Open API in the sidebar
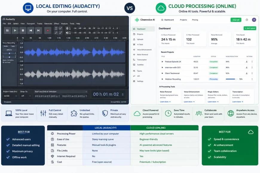Screen dimensions: 260x173 pyautogui.click(x=143, y=76)
